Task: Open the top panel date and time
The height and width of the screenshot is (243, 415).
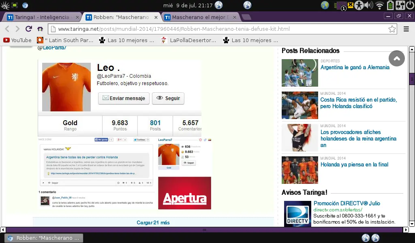Action: point(188,5)
